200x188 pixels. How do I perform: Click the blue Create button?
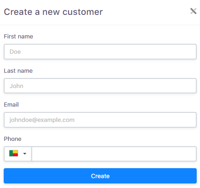(100, 176)
